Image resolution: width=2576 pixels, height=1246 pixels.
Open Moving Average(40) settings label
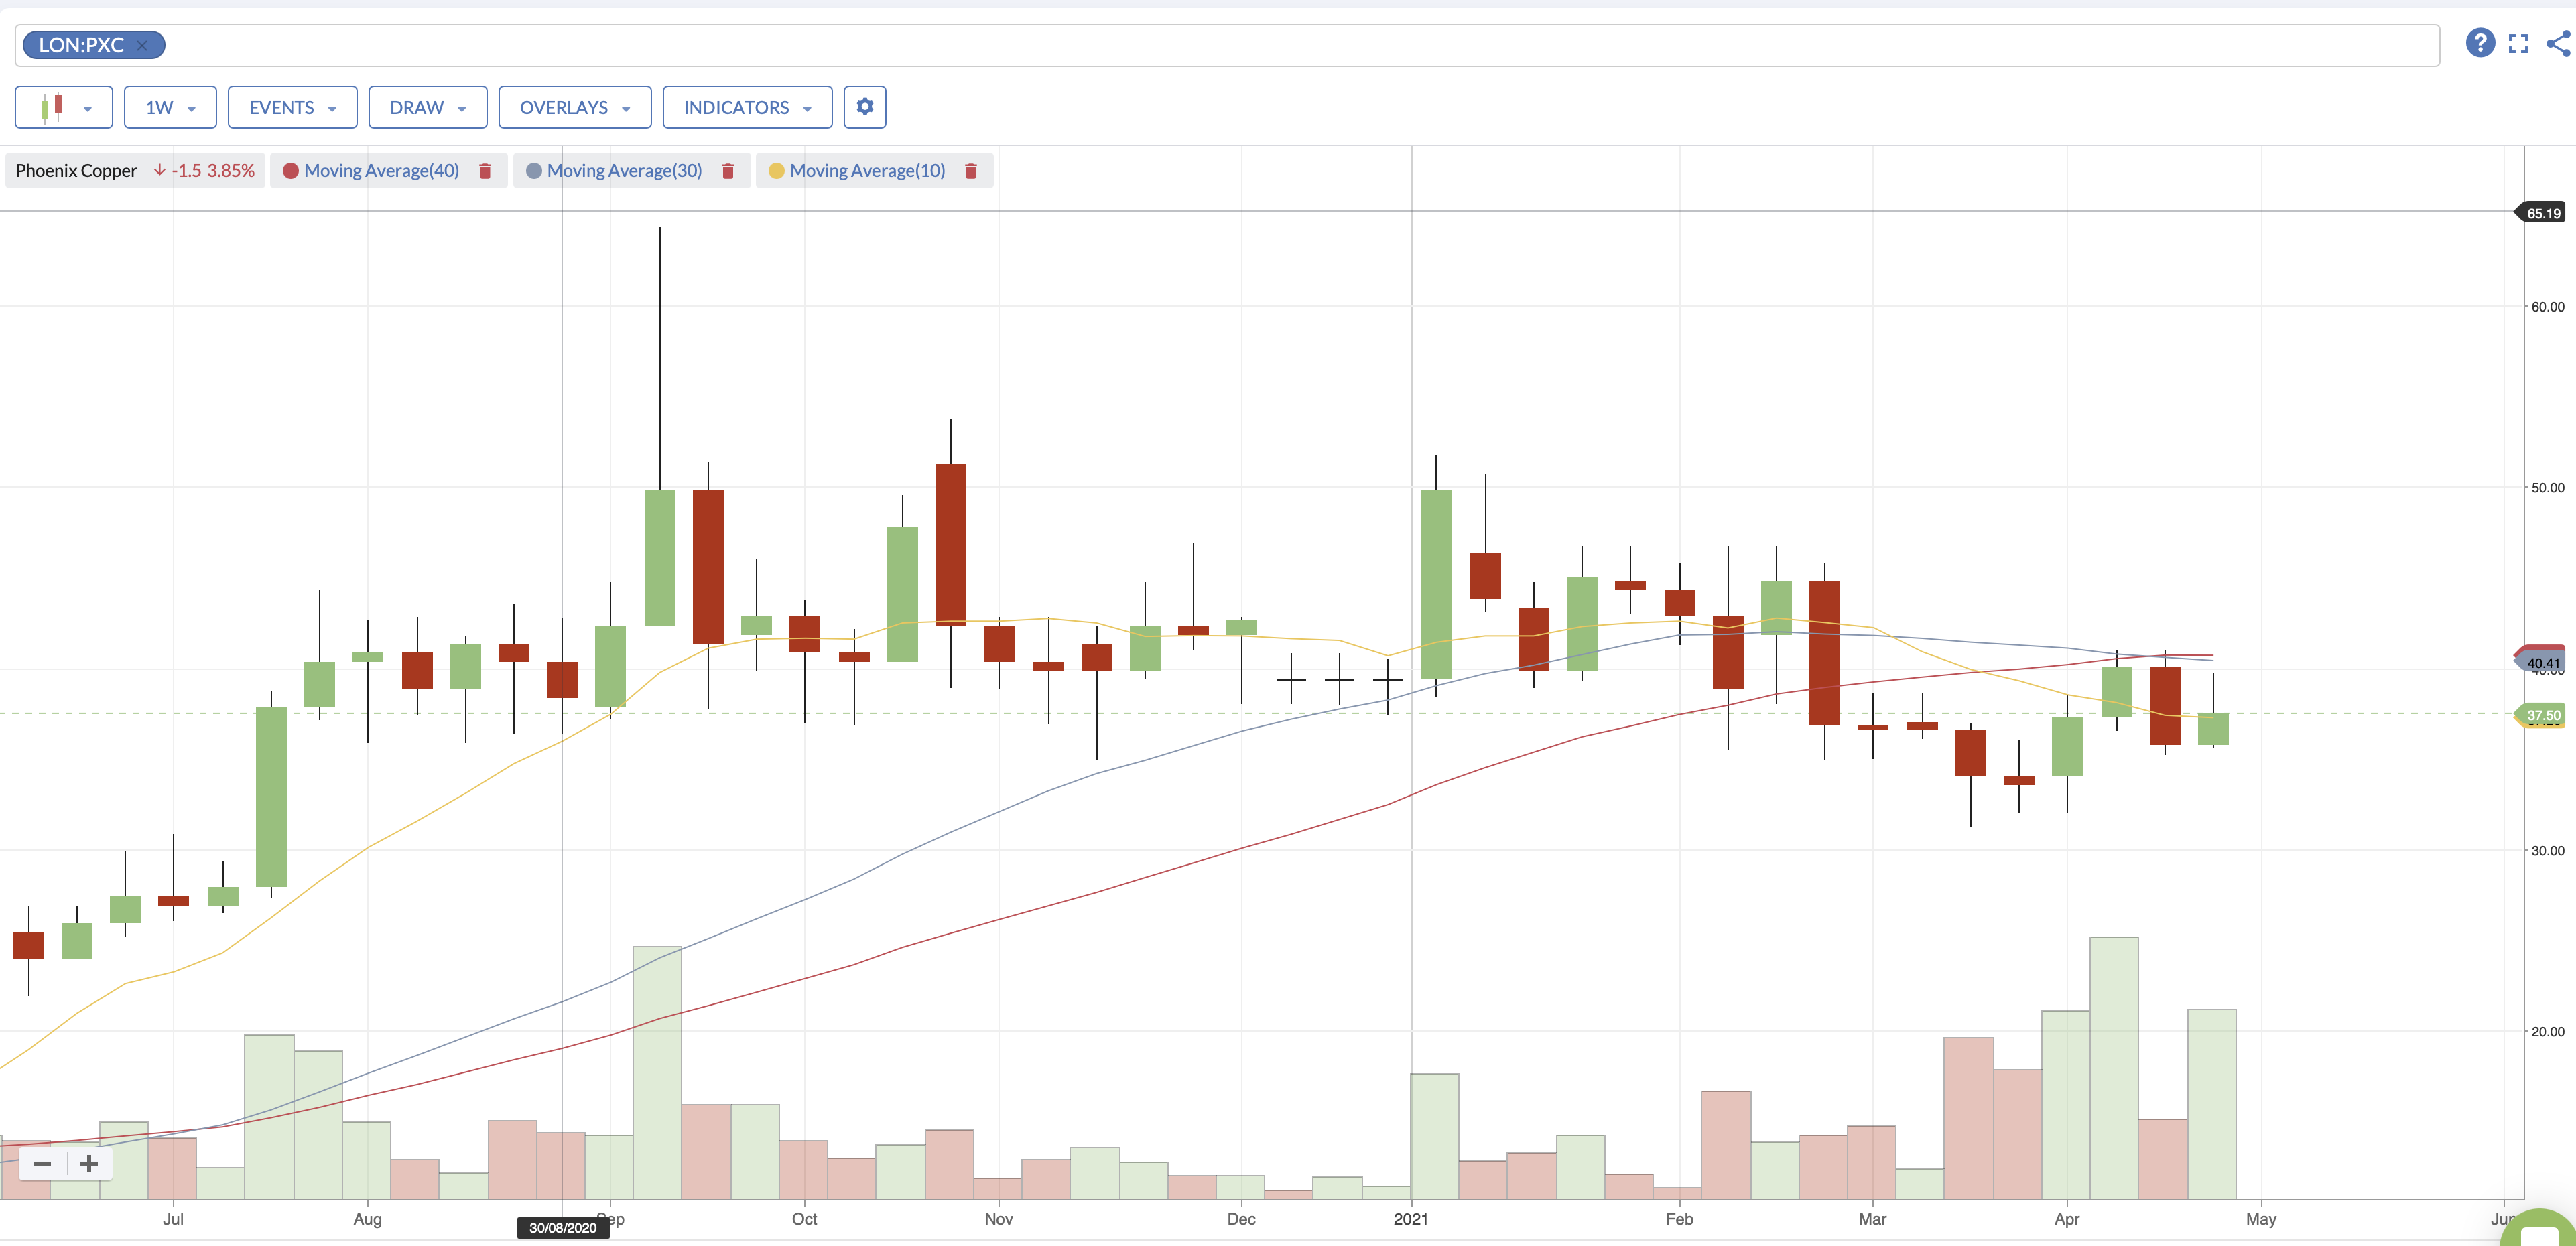[x=382, y=171]
